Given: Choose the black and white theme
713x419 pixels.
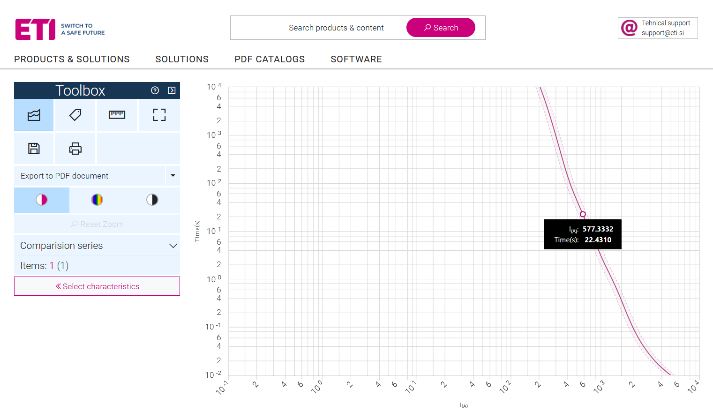Looking at the screenshot, I should coord(152,200).
